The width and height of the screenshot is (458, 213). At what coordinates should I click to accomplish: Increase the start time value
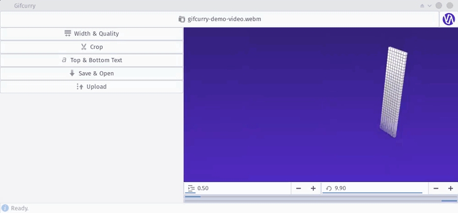[x=313, y=189]
